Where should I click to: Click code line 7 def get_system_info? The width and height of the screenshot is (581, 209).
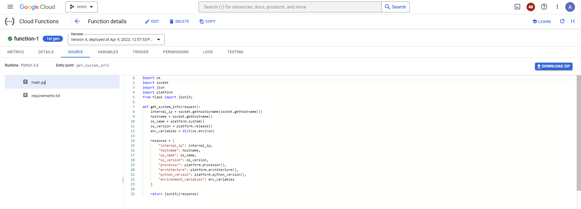[x=171, y=107]
